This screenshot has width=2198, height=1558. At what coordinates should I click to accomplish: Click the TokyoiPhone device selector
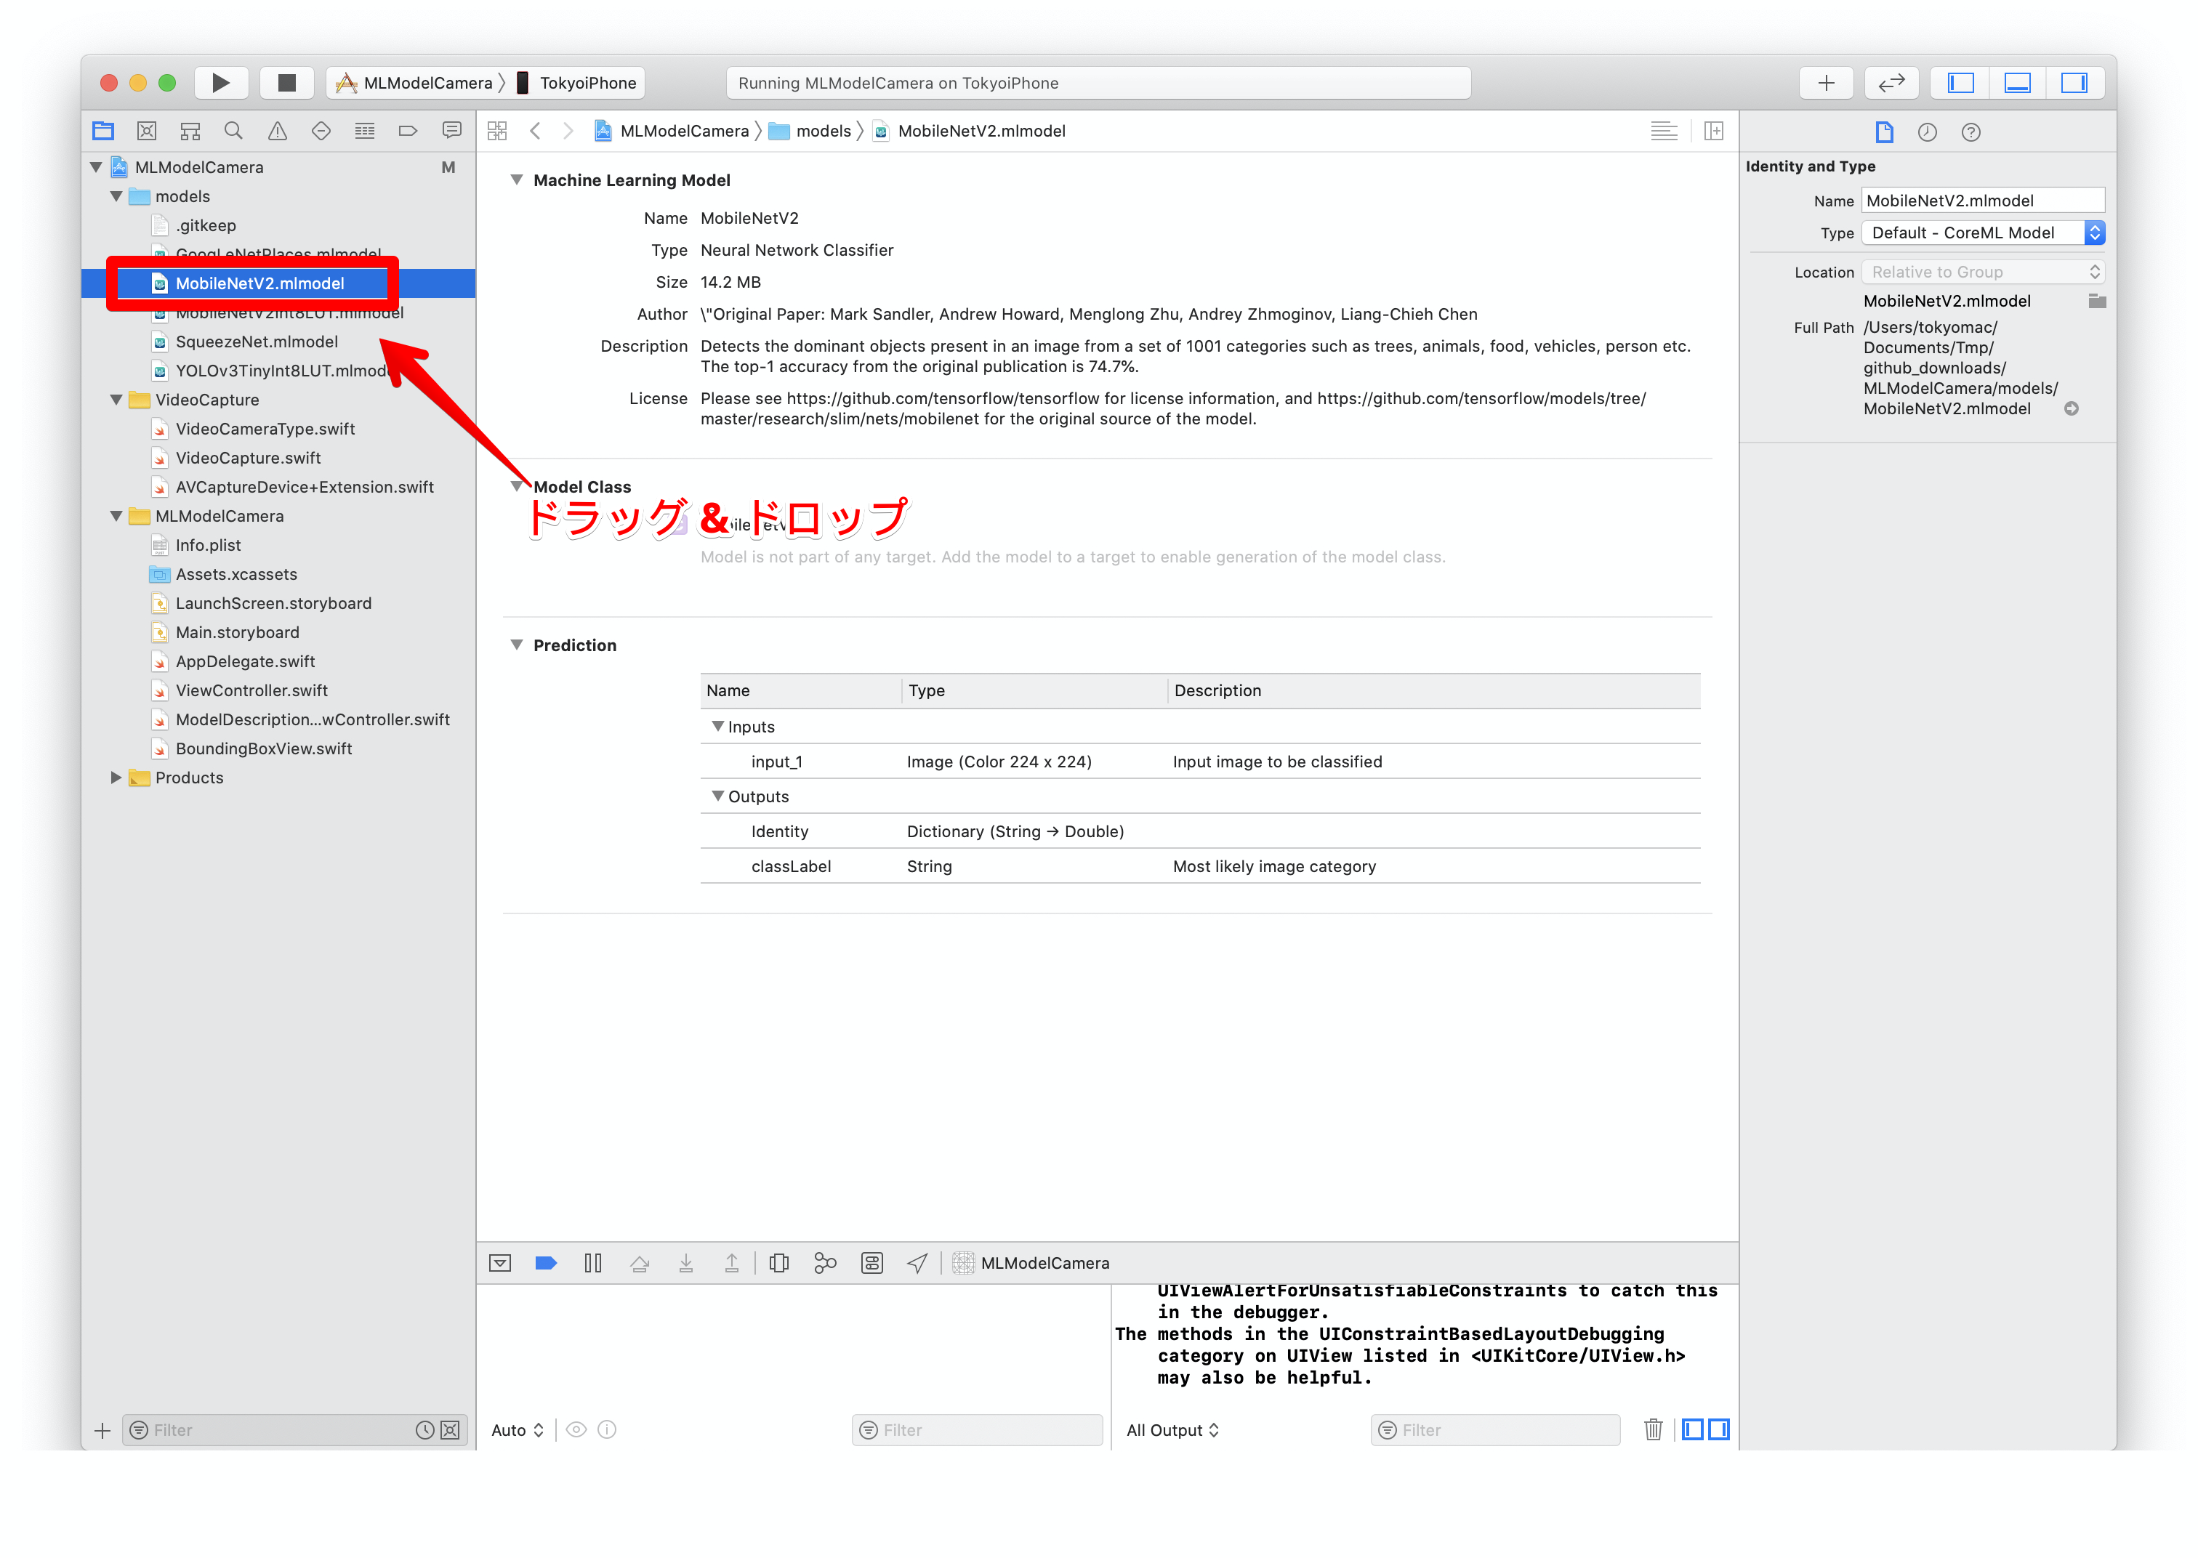pos(586,83)
